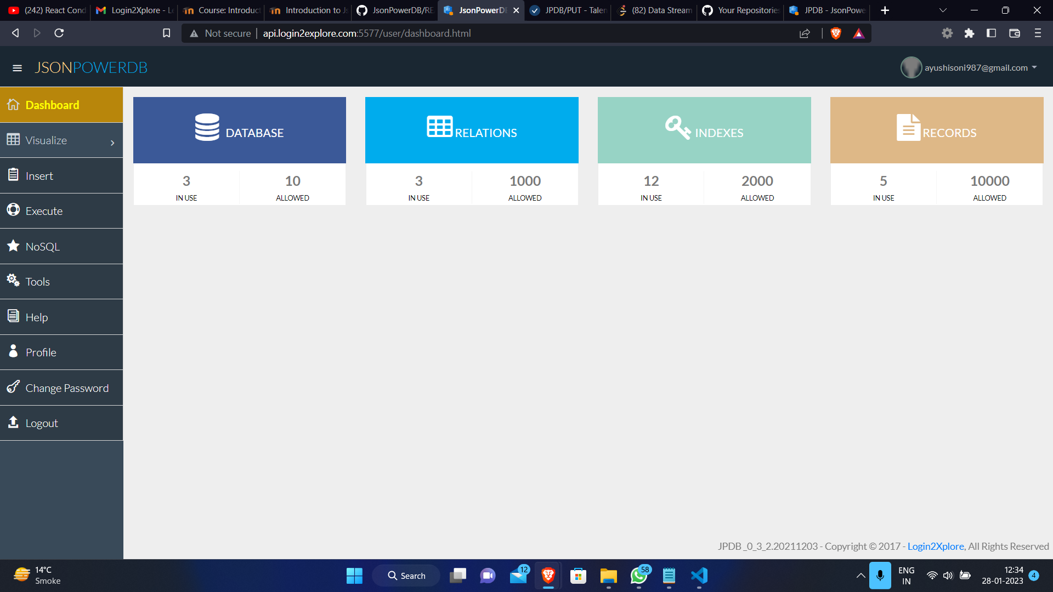Image resolution: width=1053 pixels, height=592 pixels.
Task: Click the Indexes key icon
Action: point(677,127)
